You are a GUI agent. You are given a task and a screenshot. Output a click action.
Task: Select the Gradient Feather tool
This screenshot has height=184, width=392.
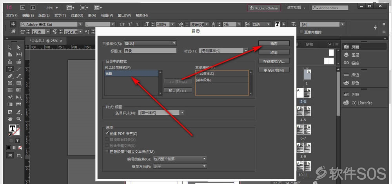pyautogui.click(x=18, y=104)
